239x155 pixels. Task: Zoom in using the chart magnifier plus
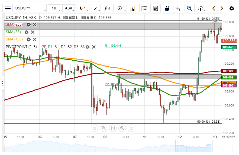122,128
